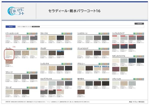
Task: Select the dark brown グランシー swatch
Action: coord(89,68)
